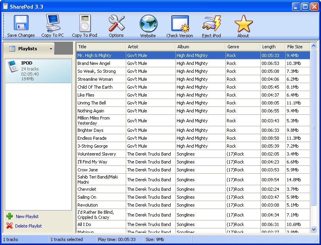
Task: Select the track 'Chevrolet'
Action: pyautogui.click(x=193, y=189)
